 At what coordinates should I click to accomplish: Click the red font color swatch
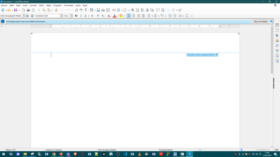[115, 16]
